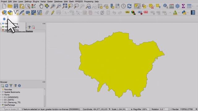Expand the G:\ (Samsung_T5) drive
Image resolution: width=198 pixels, height=111 pixels.
tap(1, 102)
